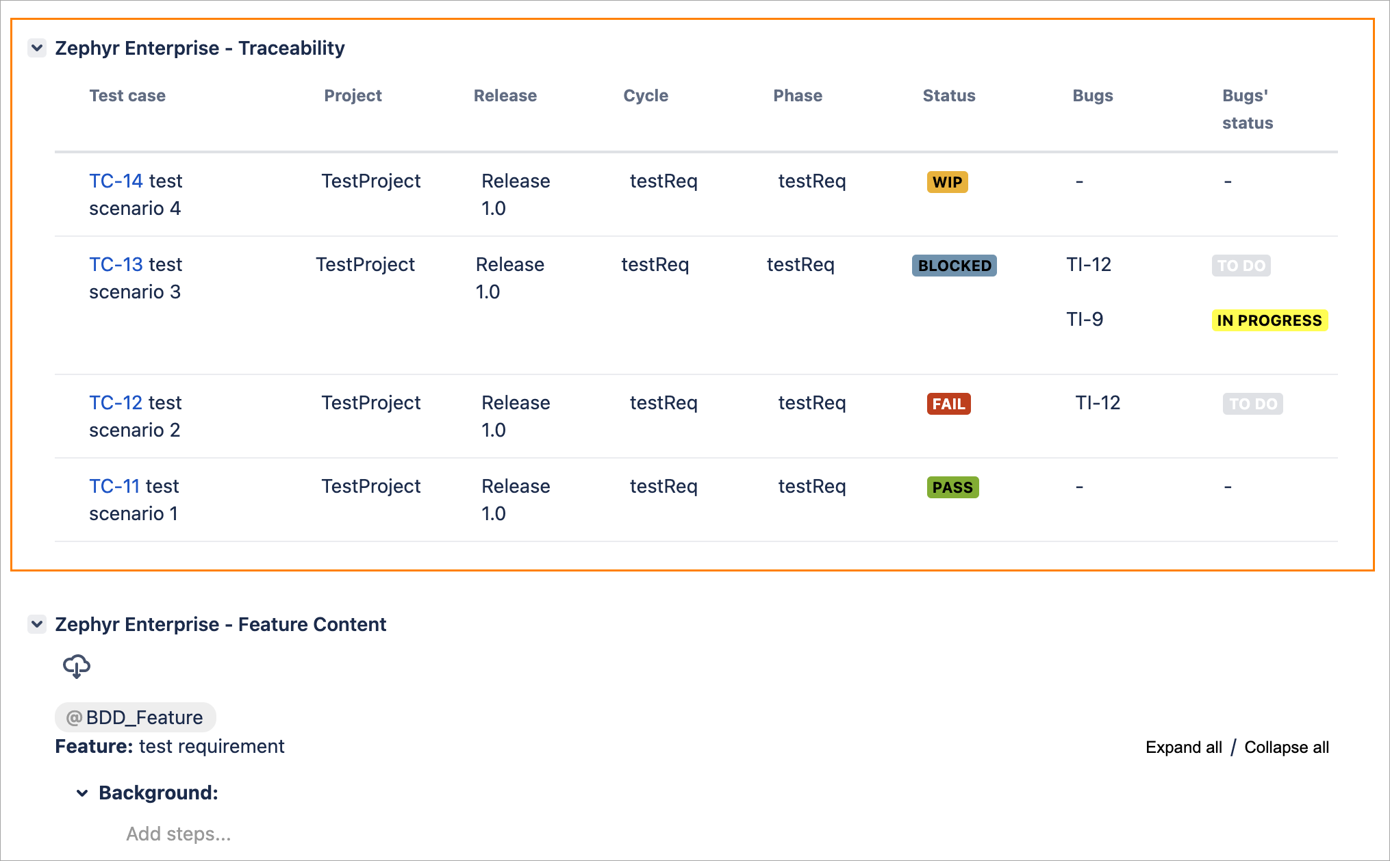Viewport: 1390px width, 861px height.
Task: Click the IN PROGRESS bug status badge
Action: (x=1269, y=320)
